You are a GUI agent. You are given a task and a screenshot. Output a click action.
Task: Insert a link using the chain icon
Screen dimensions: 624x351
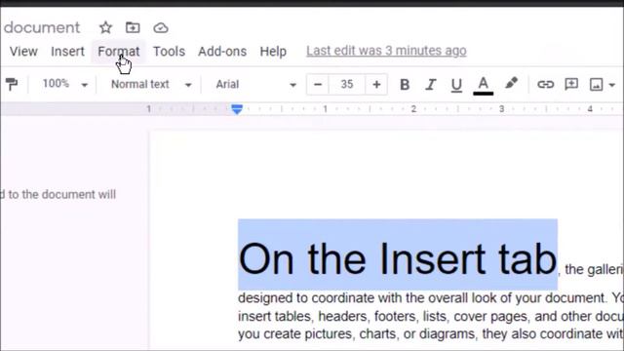(545, 85)
